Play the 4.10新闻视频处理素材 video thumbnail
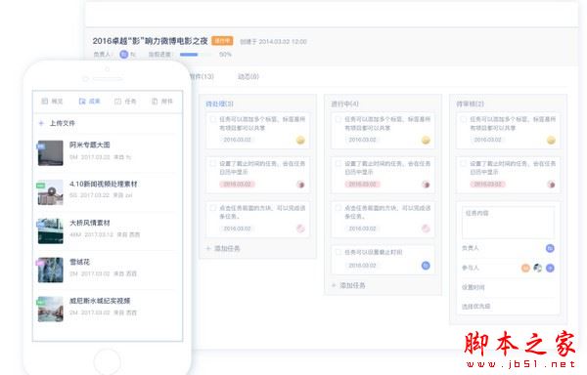The width and height of the screenshot is (587, 375). (x=50, y=192)
